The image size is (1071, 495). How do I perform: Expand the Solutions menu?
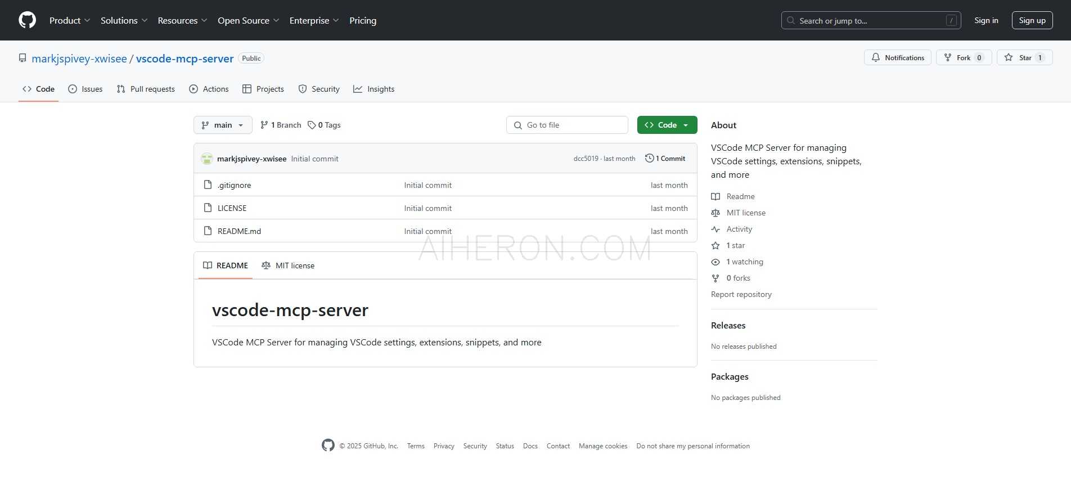(124, 20)
